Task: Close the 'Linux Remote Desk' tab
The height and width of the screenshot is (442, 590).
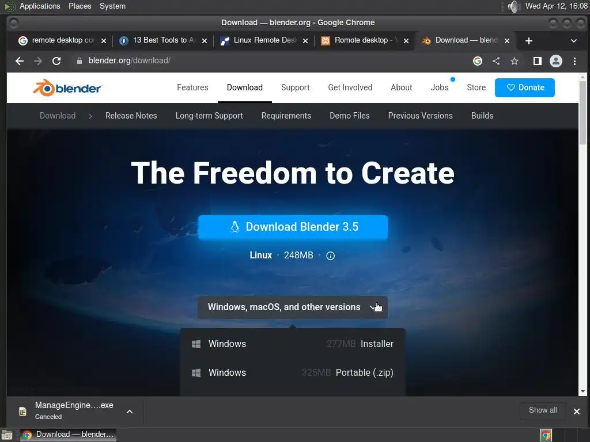Action: tap(305, 41)
